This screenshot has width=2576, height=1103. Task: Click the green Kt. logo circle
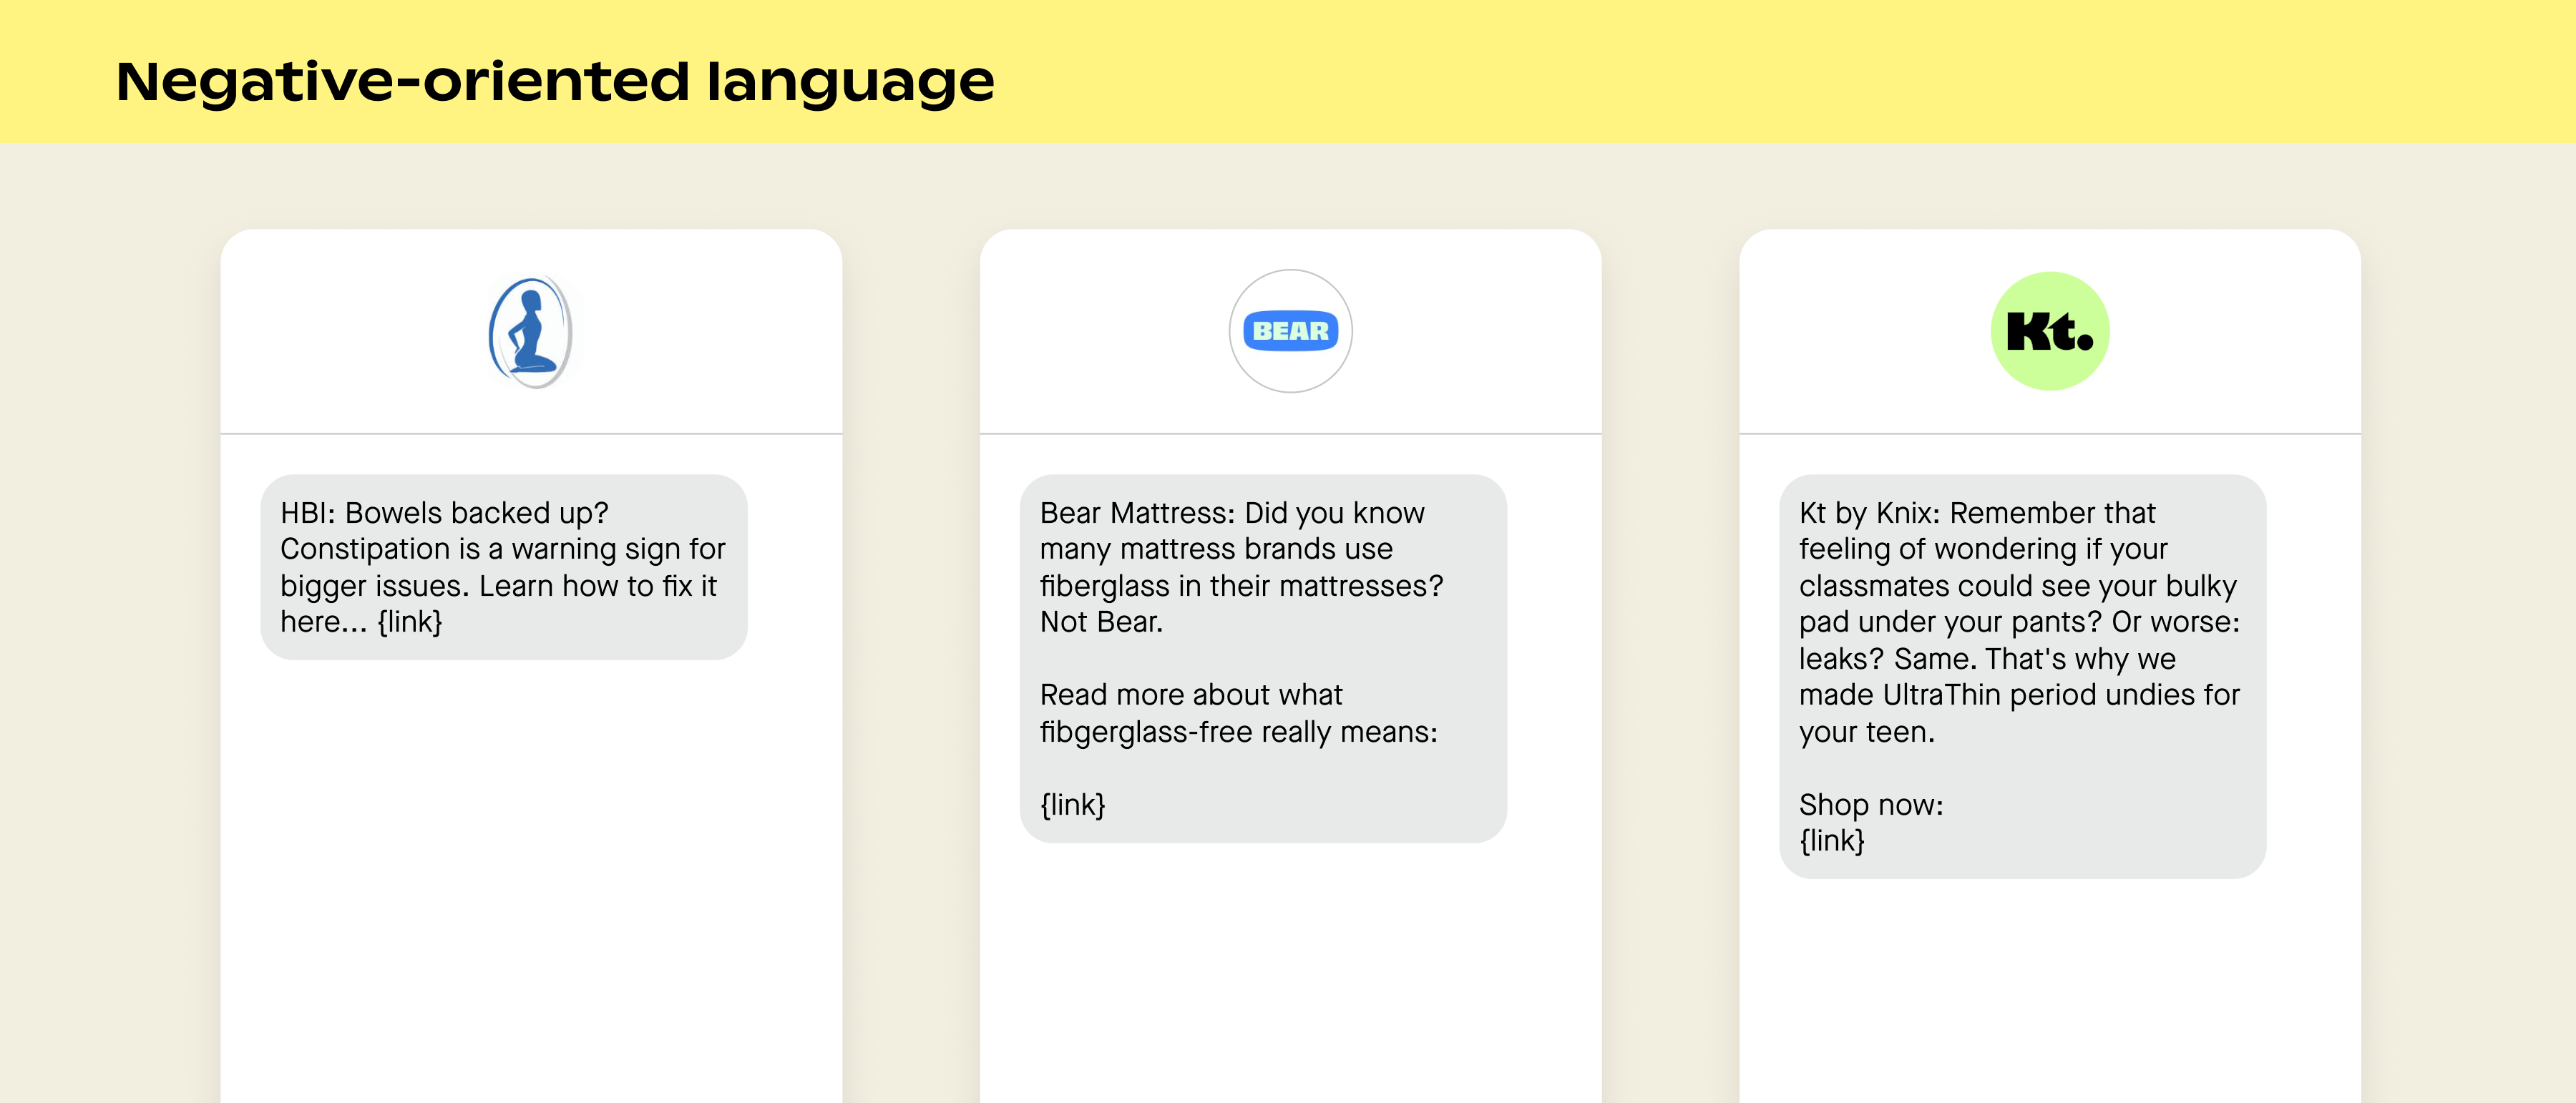[2050, 331]
